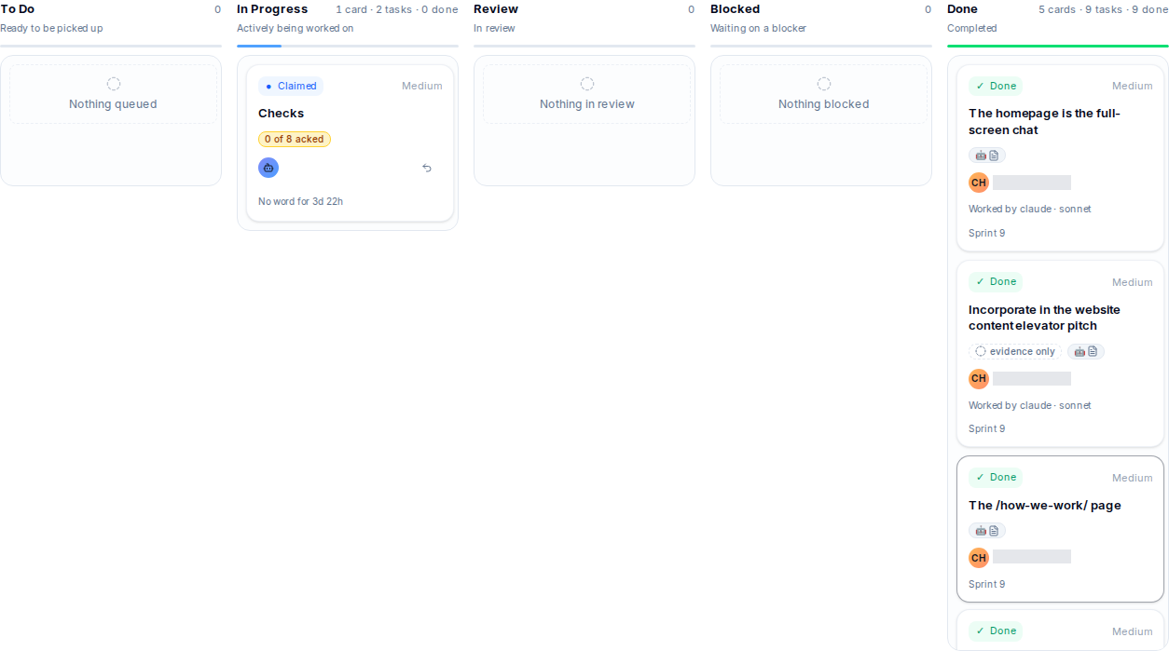Click Actively being worked on subtitle
The image size is (1169, 651).
(296, 28)
